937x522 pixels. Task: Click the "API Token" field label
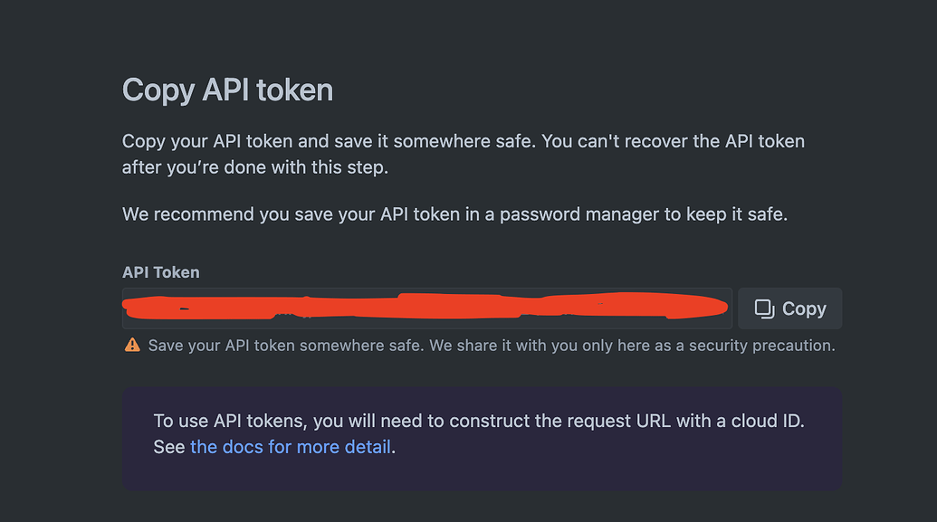[x=160, y=271]
